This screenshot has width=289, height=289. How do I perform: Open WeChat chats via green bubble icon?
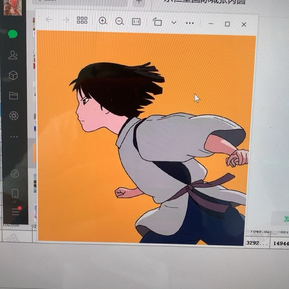13,34
